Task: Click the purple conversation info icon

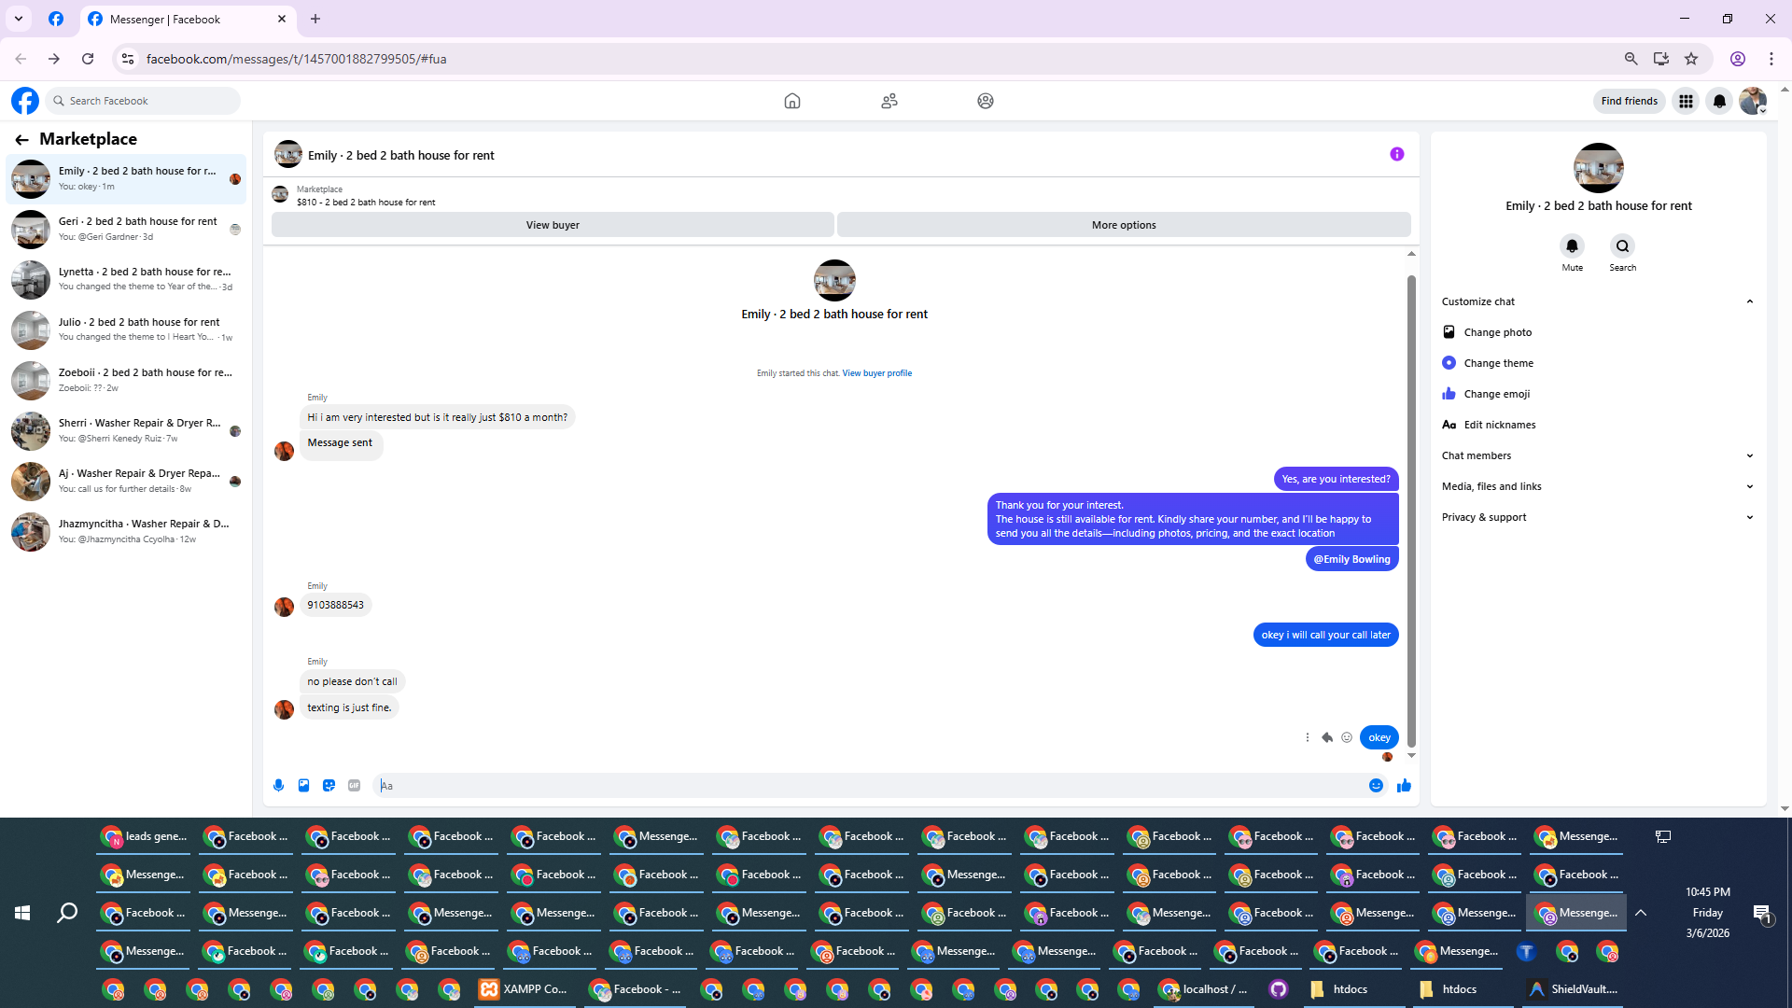Action: [x=1396, y=154]
